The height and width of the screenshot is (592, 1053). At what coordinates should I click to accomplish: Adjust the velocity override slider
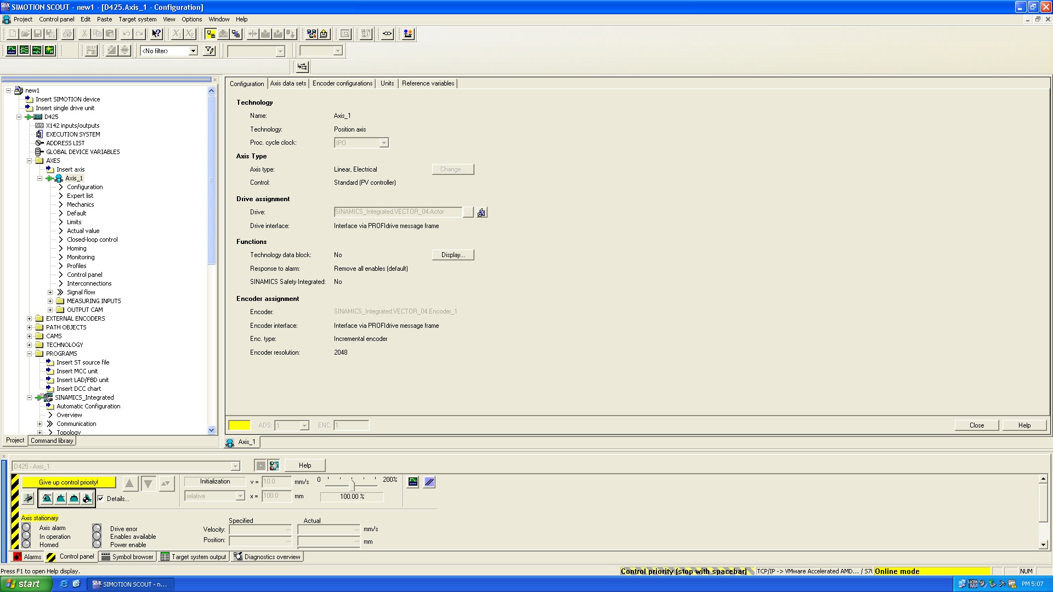click(352, 485)
